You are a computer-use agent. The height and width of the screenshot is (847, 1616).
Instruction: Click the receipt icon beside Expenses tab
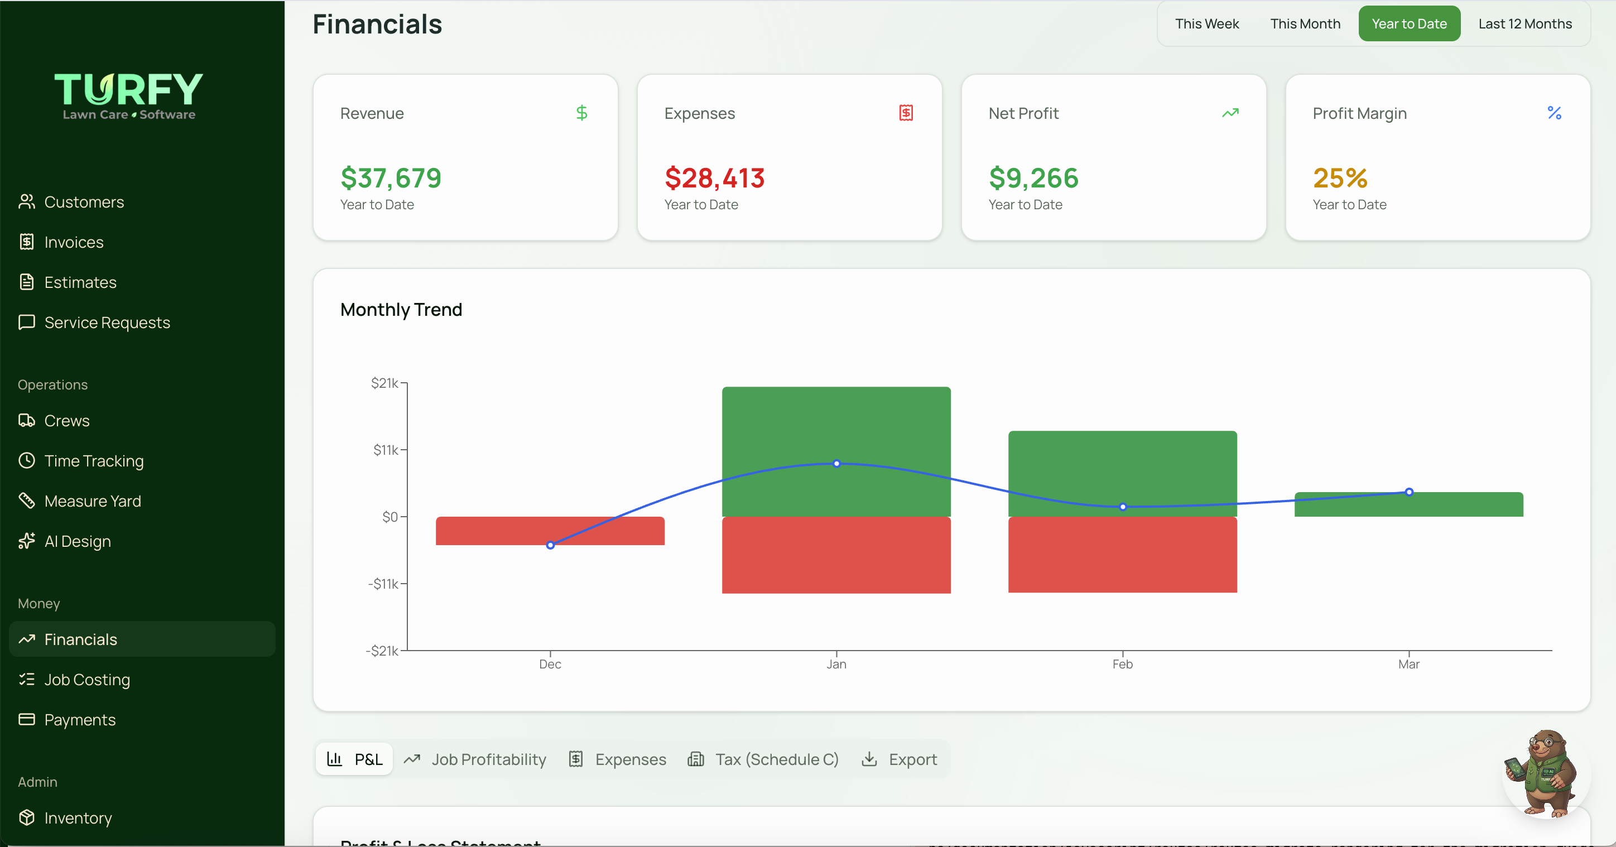576,759
